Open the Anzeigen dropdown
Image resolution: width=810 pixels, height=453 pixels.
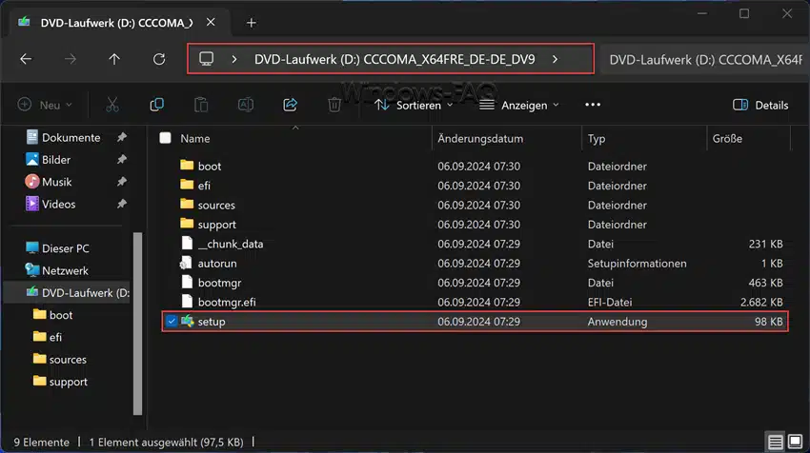[x=518, y=105]
